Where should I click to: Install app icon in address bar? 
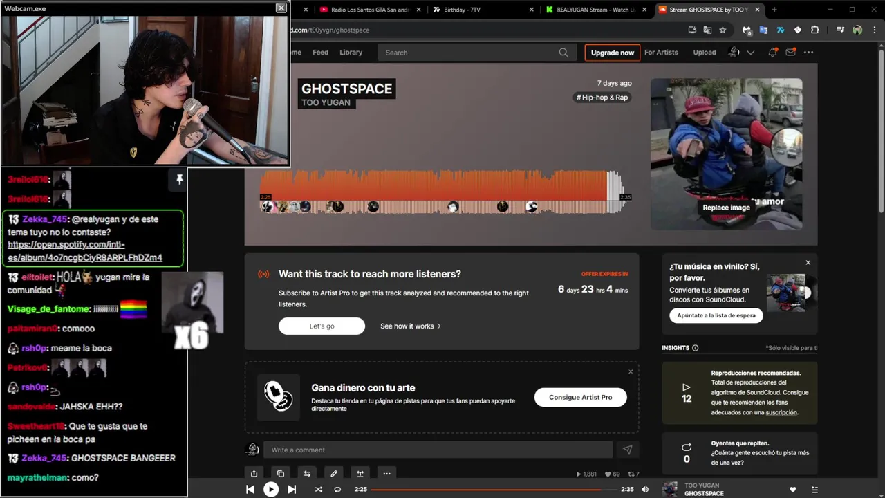[x=692, y=30]
